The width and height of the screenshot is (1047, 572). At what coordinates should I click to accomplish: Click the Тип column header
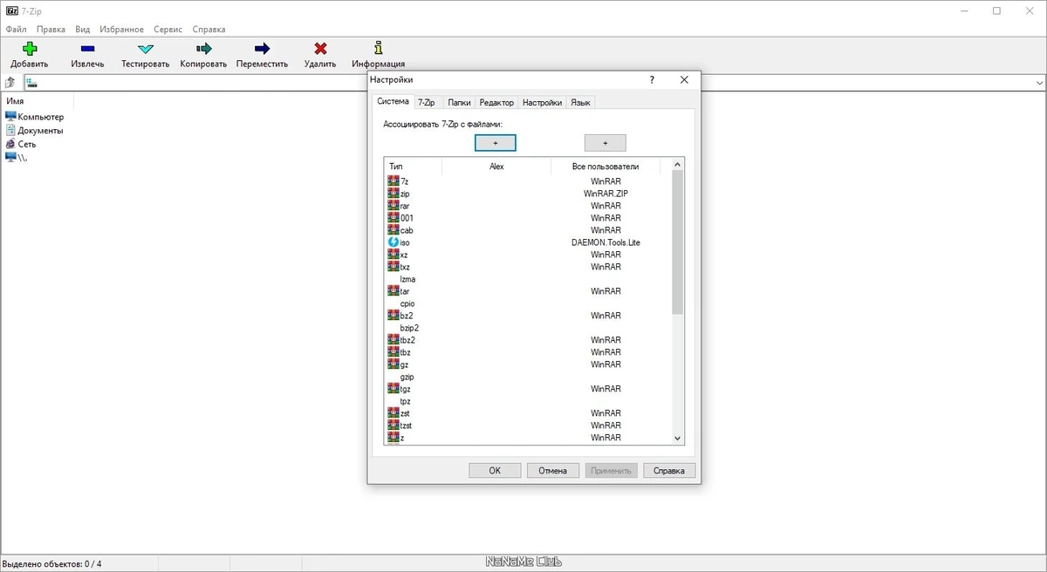413,166
